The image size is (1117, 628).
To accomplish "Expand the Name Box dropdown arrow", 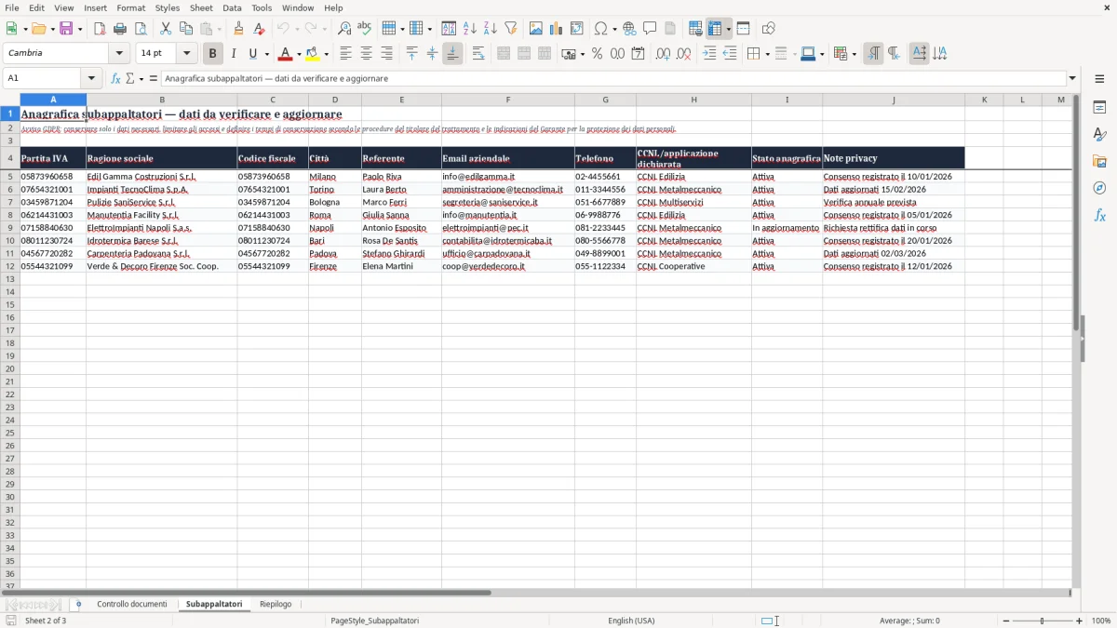I will click(91, 79).
